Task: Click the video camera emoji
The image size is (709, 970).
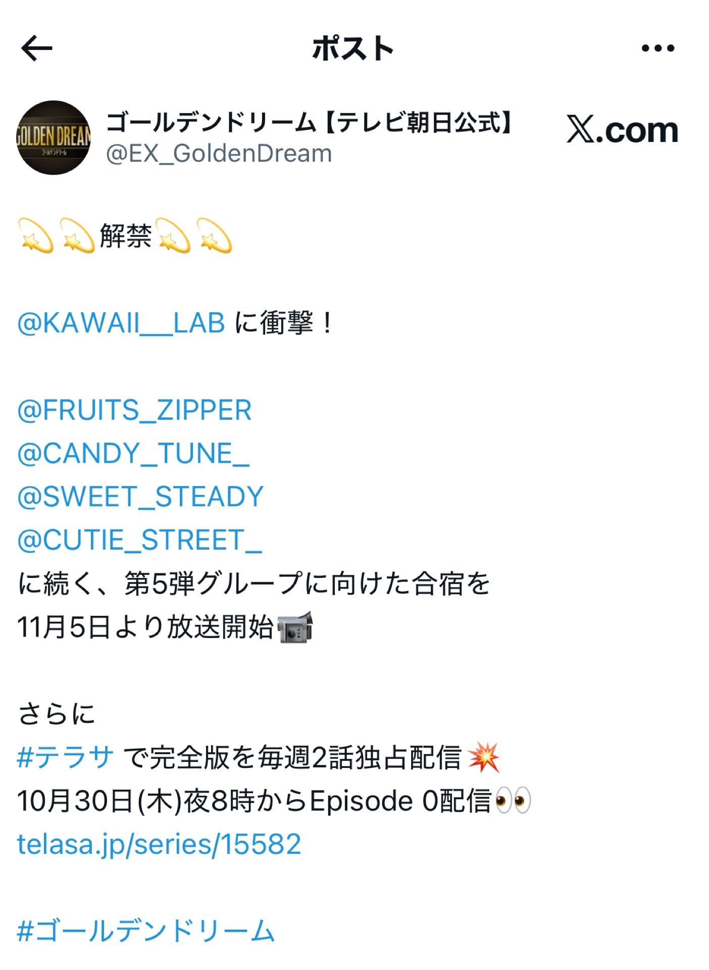Action: (295, 627)
